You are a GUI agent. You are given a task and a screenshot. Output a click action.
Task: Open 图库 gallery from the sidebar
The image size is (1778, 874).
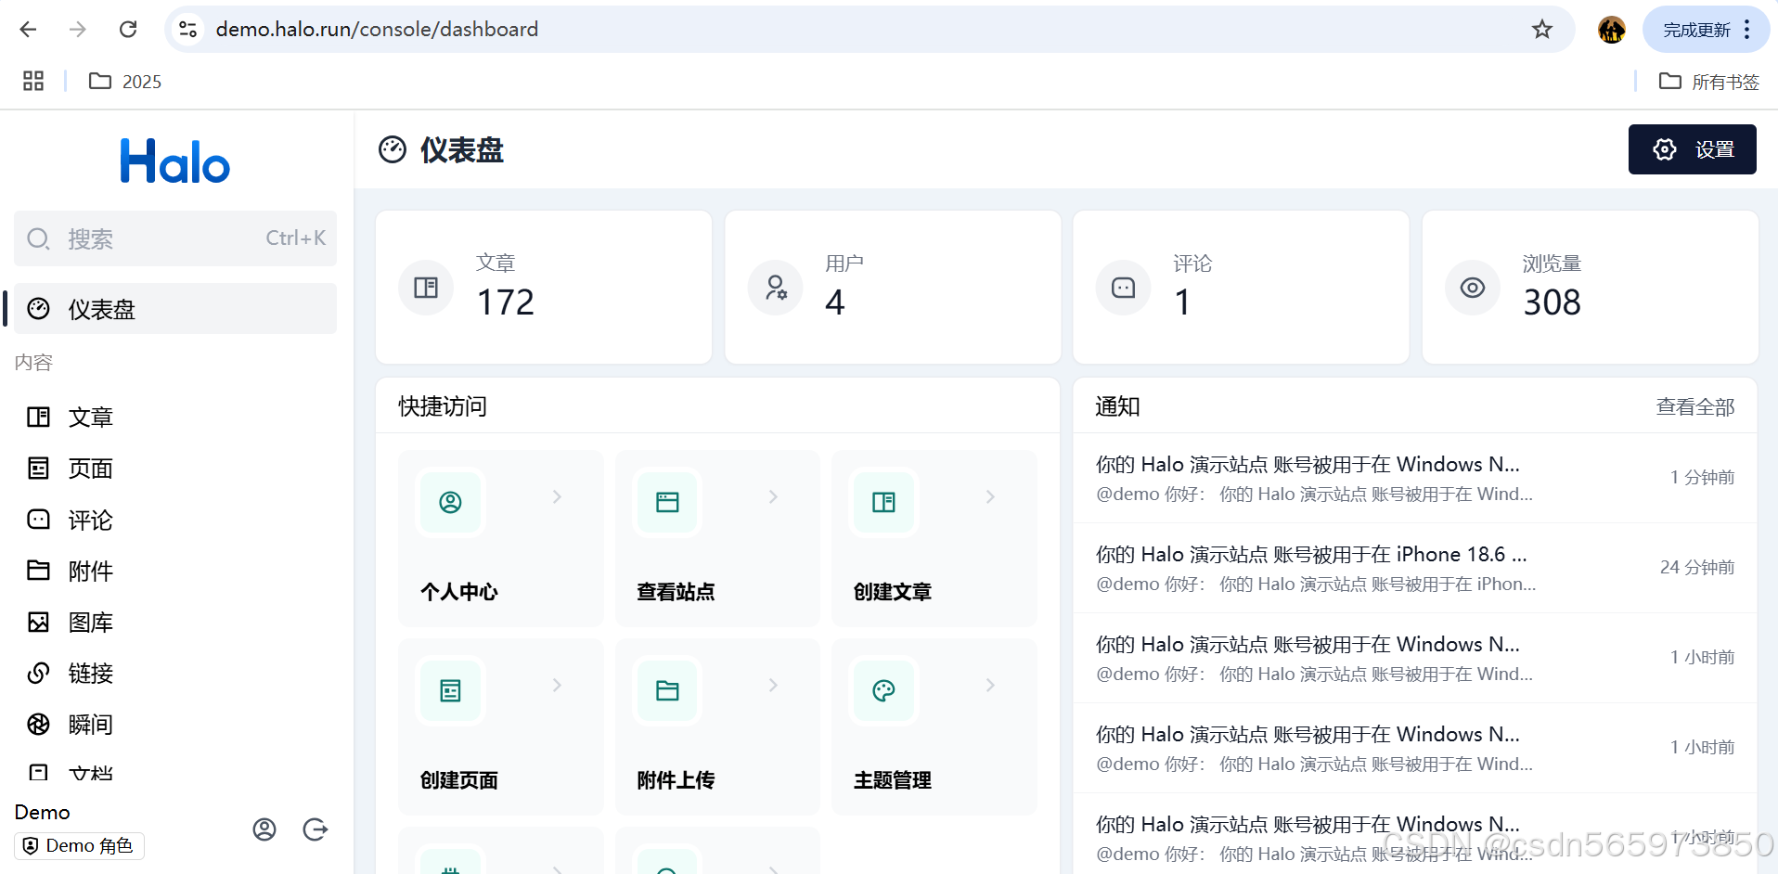pos(90,622)
